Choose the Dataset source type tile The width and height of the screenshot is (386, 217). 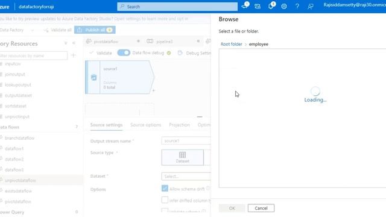[x=182, y=157]
